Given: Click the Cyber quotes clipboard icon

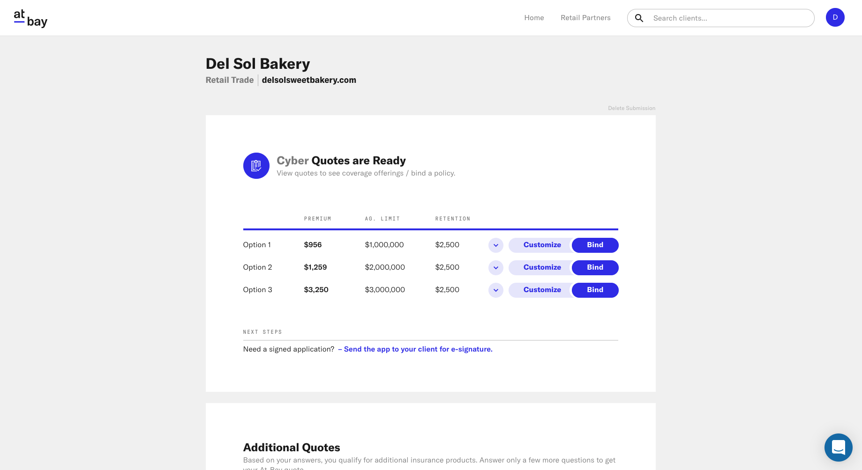Looking at the screenshot, I should (x=256, y=166).
